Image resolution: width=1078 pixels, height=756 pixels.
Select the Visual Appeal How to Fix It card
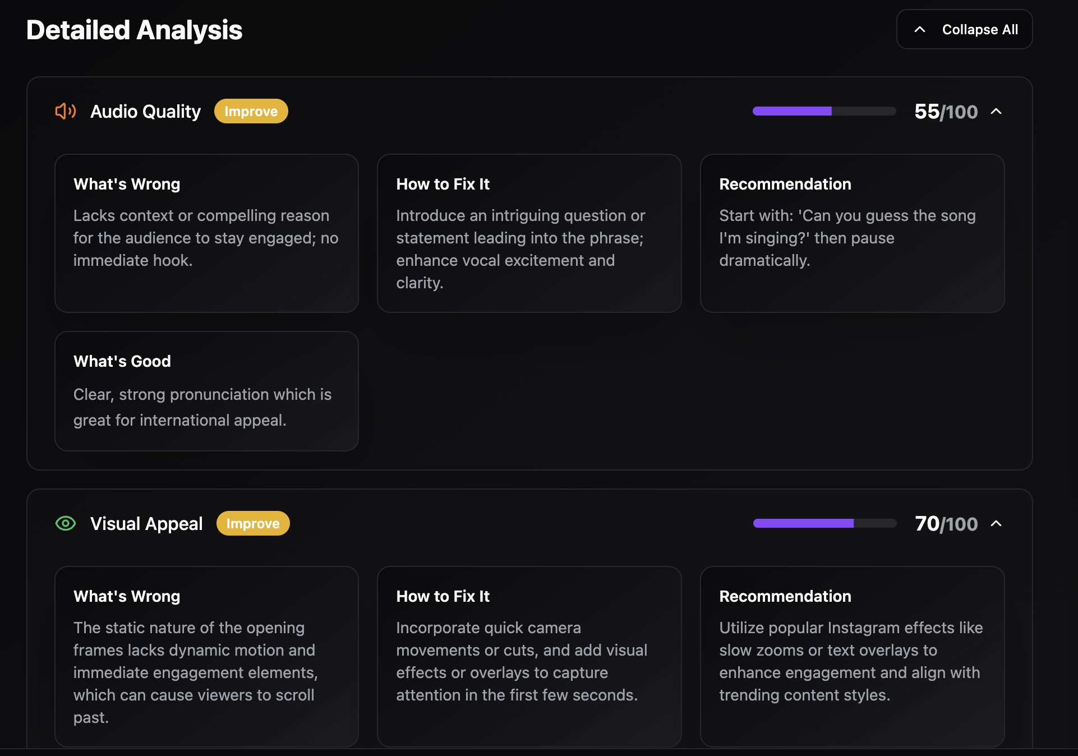point(529,657)
